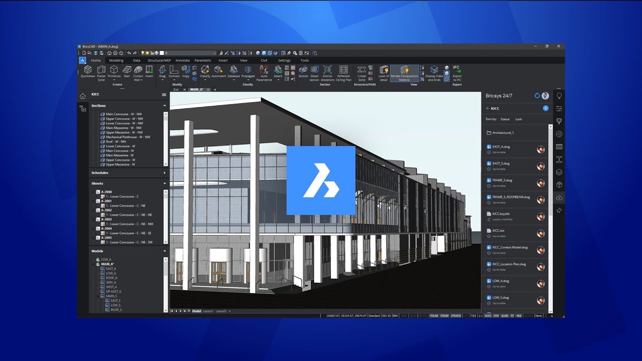642x361 pixels.
Task: Collapse the Sheets panel arrow
Action: pos(165,184)
